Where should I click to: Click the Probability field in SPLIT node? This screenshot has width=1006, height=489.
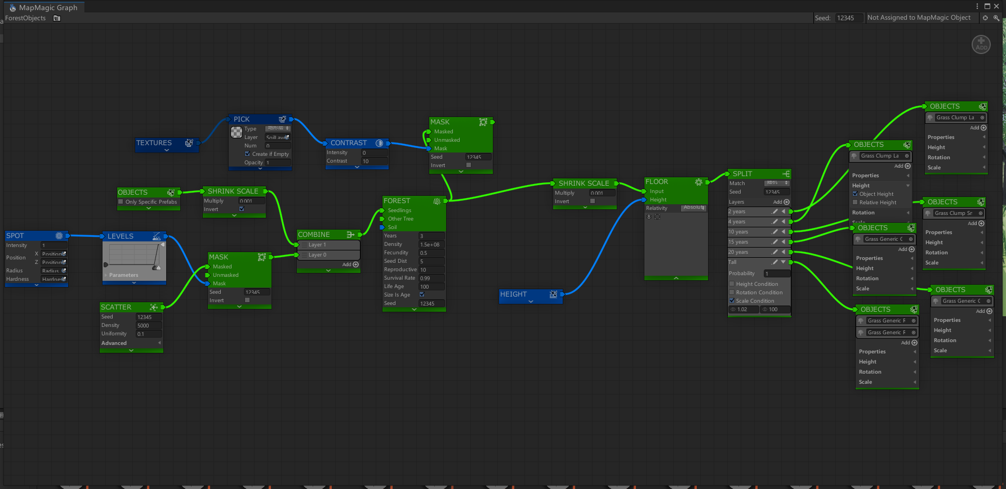[x=777, y=273]
